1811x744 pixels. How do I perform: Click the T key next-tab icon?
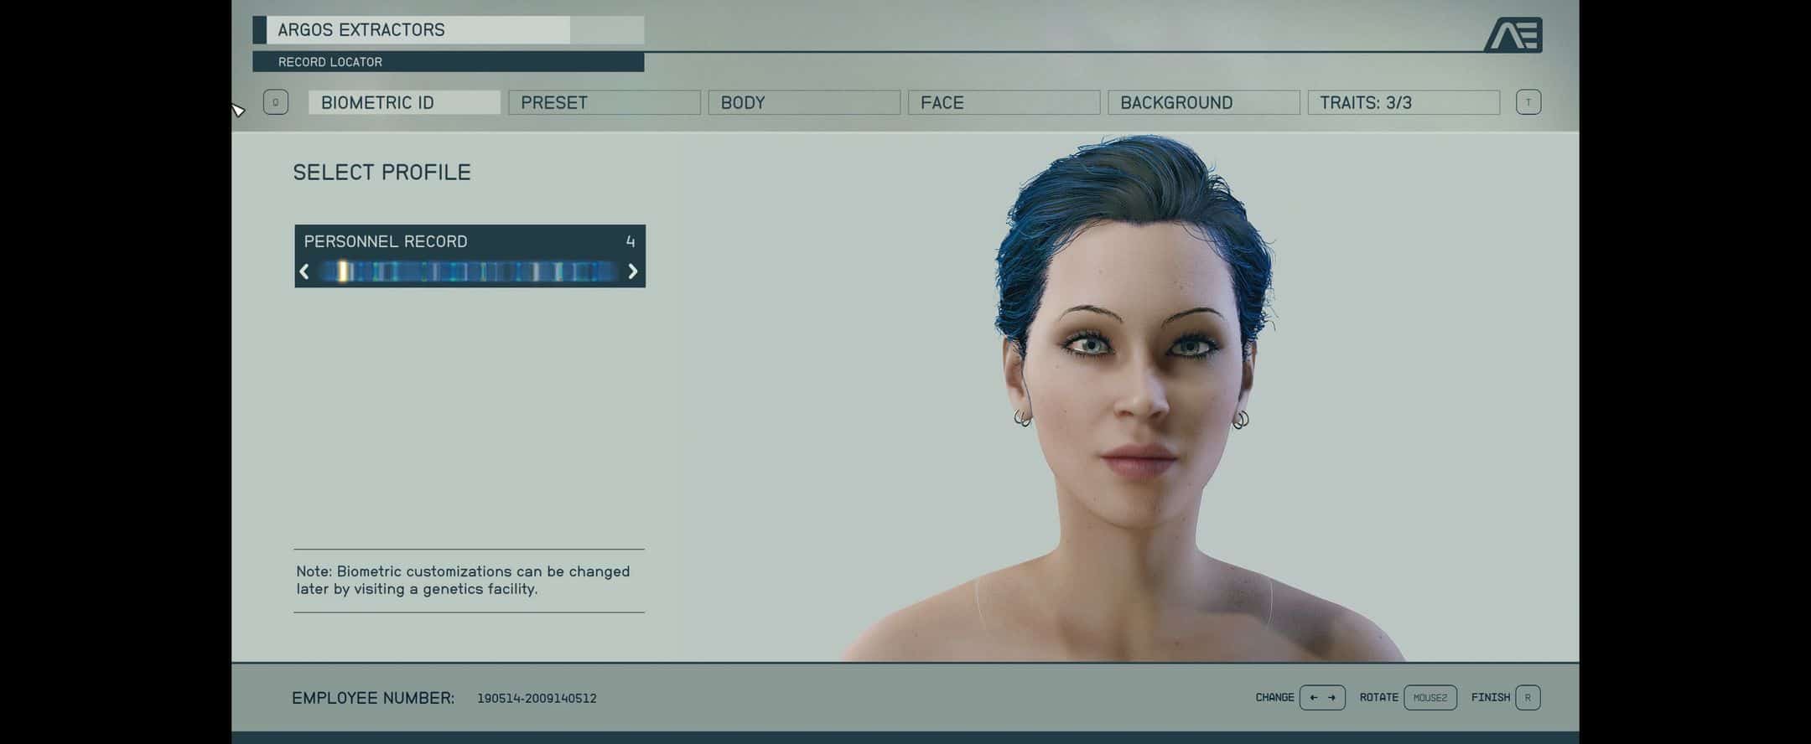point(1528,102)
